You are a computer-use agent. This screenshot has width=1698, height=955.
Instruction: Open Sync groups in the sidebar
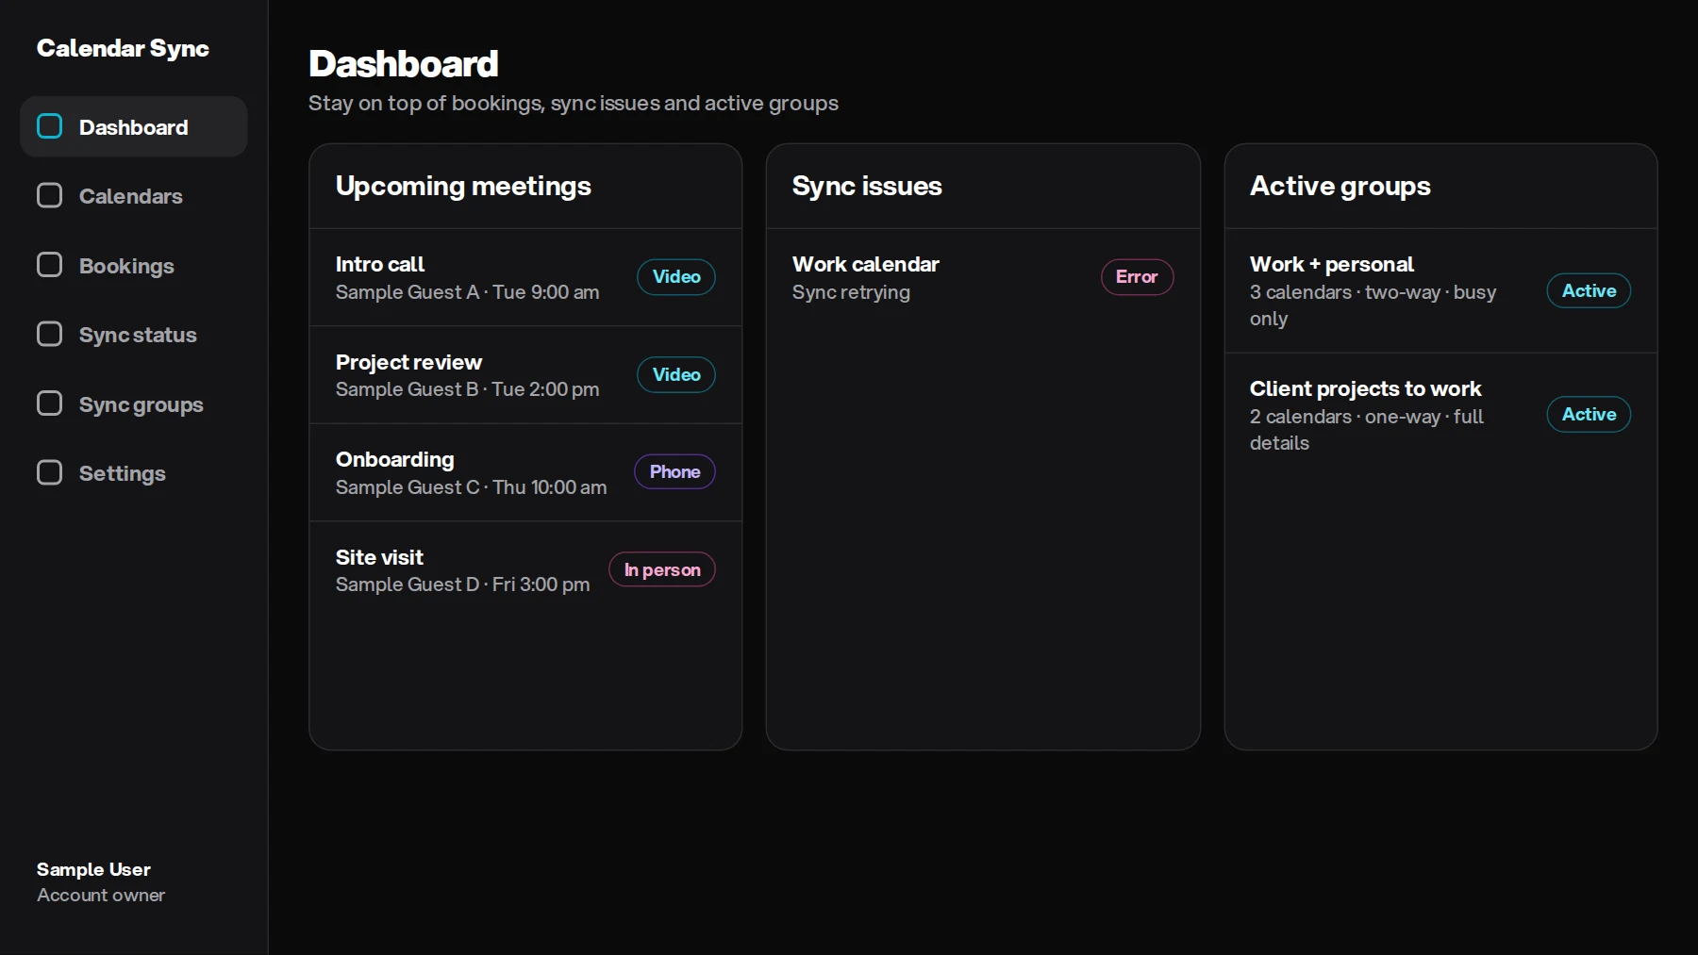134,404
